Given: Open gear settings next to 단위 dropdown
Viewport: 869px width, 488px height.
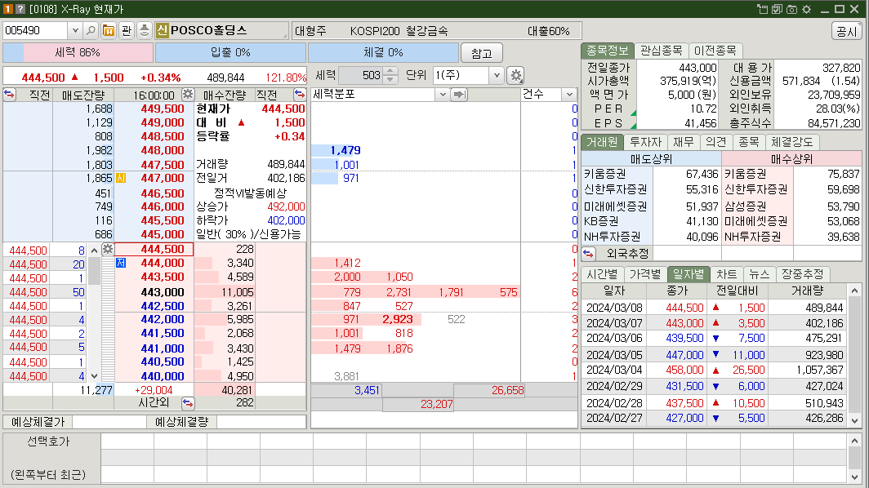Looking at the screenshot, I should (x=516, y=75).
